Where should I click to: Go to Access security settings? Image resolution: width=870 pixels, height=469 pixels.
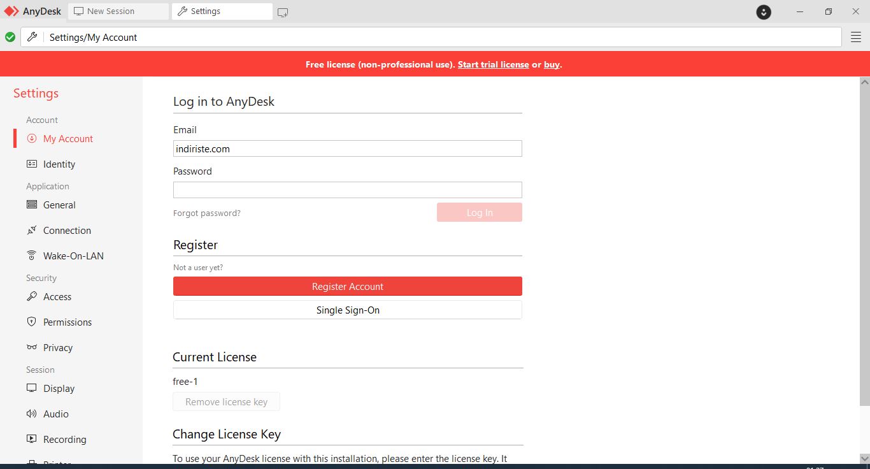coord(57,296)
